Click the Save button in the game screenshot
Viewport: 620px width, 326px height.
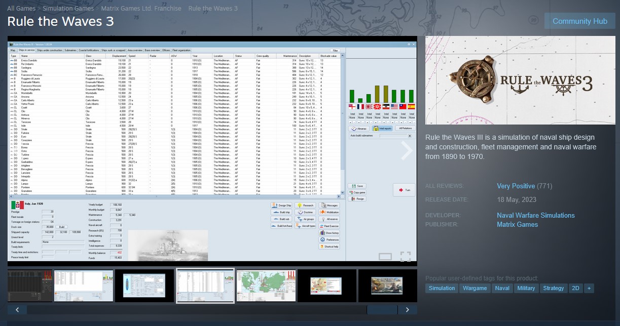pyautogui.click(x=357, y=186)
